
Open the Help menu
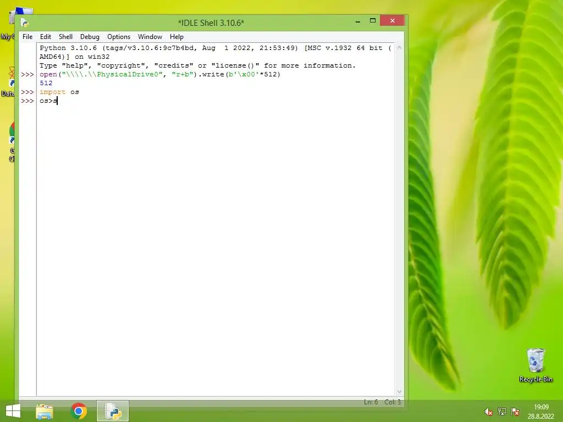(x=176, y=37)
